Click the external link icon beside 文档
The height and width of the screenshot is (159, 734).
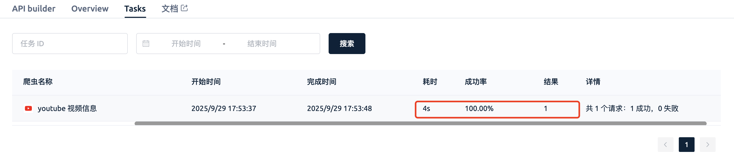pyautogui.click(x=184, y=8)
